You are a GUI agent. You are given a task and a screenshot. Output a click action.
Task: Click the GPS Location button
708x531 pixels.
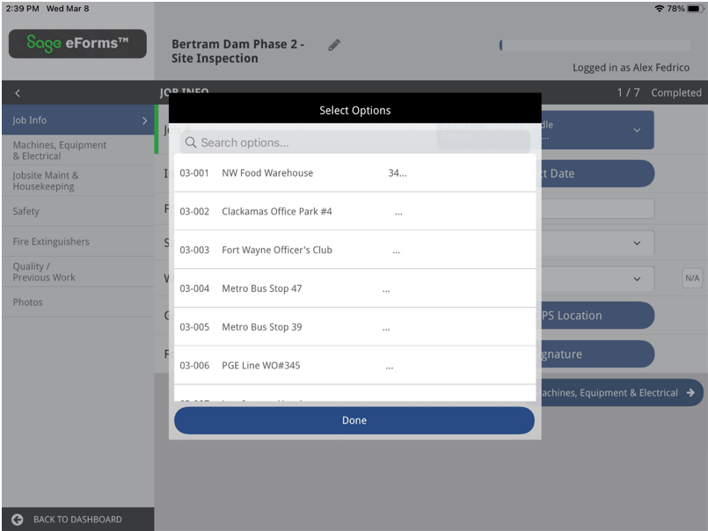tap(597, 315)
